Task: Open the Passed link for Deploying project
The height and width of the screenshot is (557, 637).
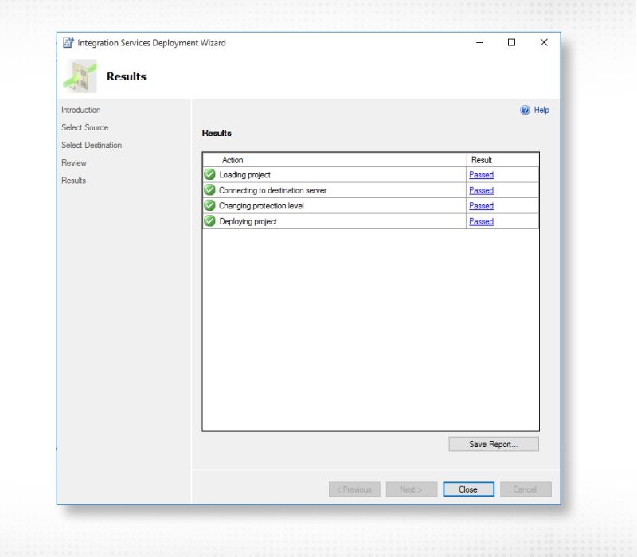Action: tap(481, 221)
